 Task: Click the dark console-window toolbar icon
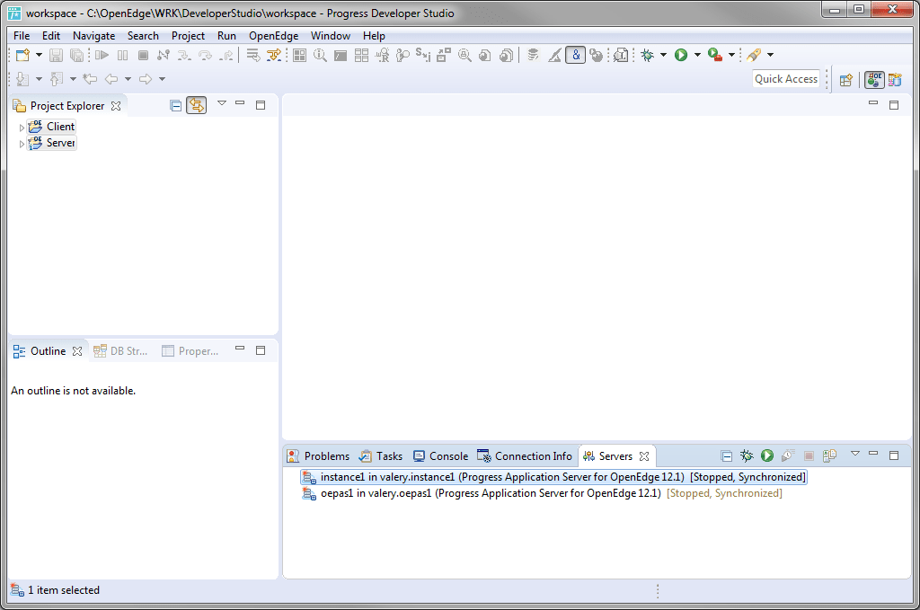pyautogui.click(x=341, y=55)
